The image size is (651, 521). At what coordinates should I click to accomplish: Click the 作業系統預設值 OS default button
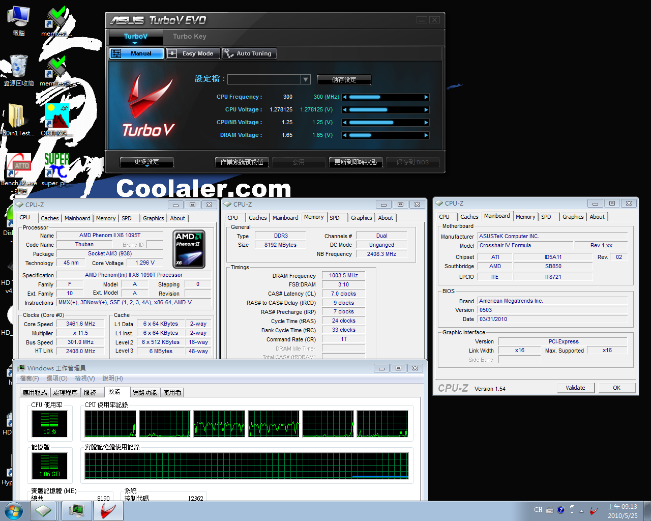pos(242,162)
